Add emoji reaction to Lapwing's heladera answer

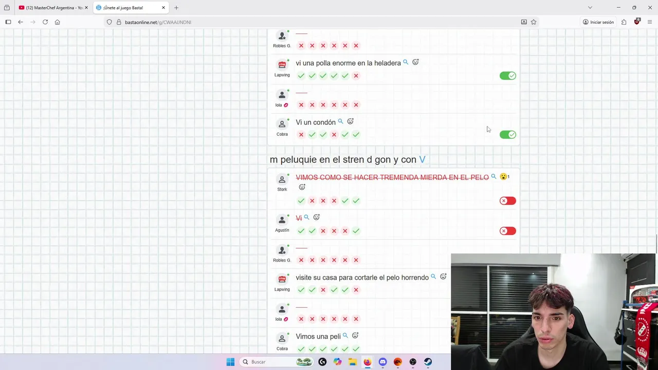[415, 62]
